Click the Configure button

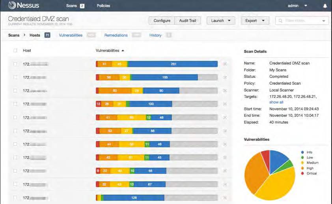(162, 21)
